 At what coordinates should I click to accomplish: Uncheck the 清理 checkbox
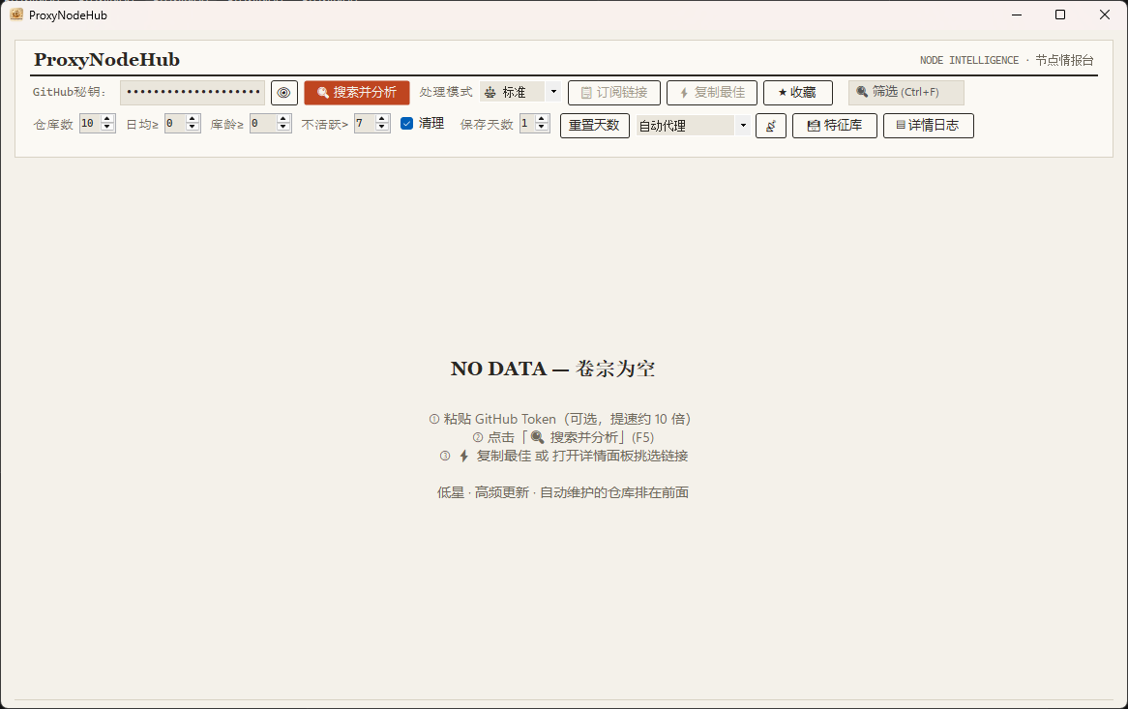pos(406,124)
